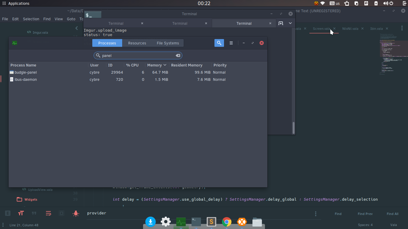
Task: Click the 99.6 MiB resident memory value
Action: pos(203,72)
